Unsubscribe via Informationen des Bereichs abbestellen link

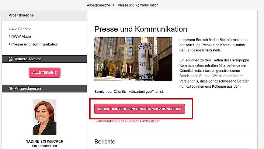[129, 121]
